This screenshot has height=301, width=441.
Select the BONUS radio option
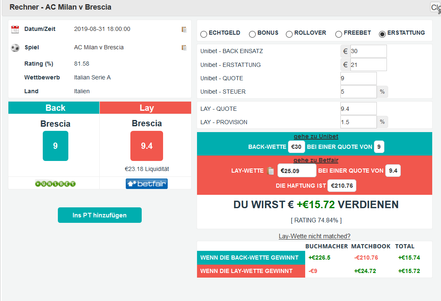click(252, 34)
